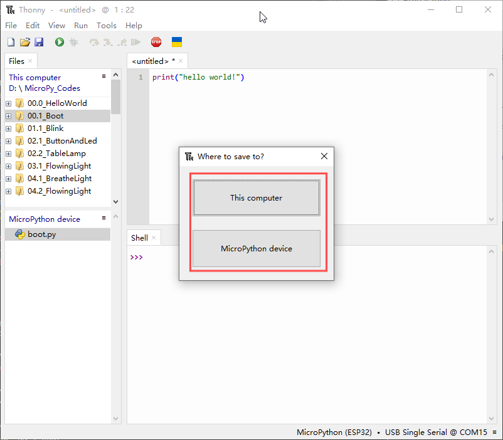503x440 pixels.
Task: Open the View menu
Action: point(57,25)
